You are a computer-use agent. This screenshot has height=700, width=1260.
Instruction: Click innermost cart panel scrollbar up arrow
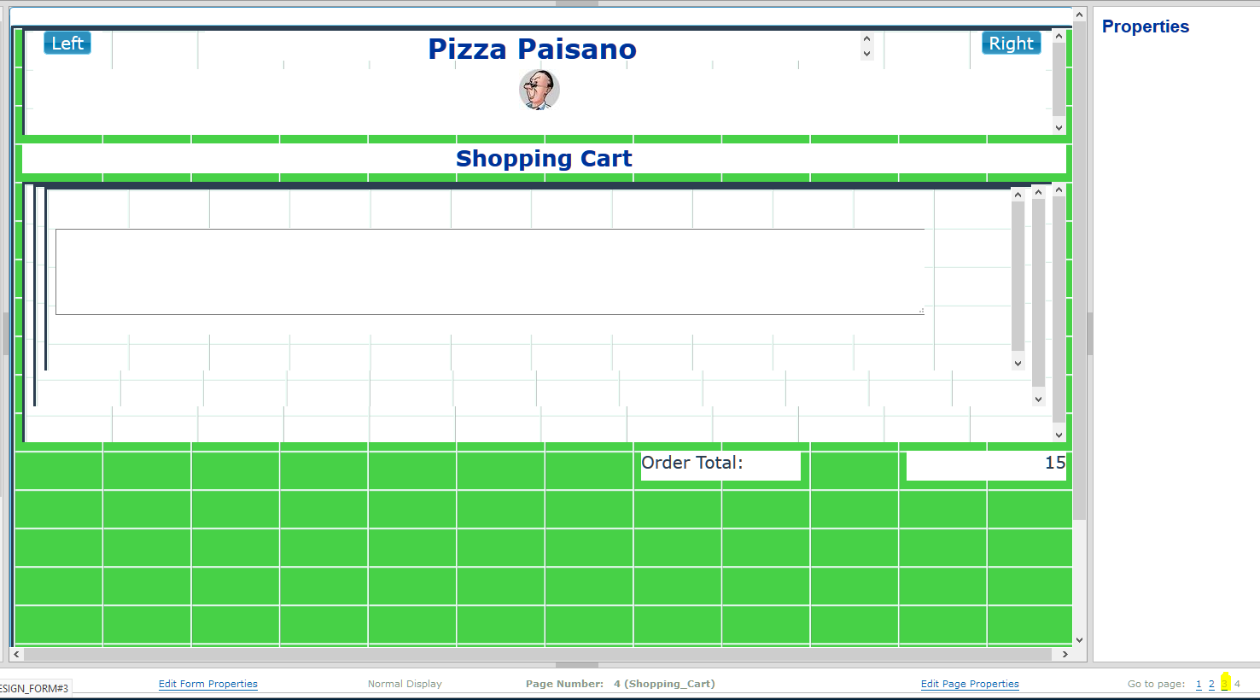1018,195
